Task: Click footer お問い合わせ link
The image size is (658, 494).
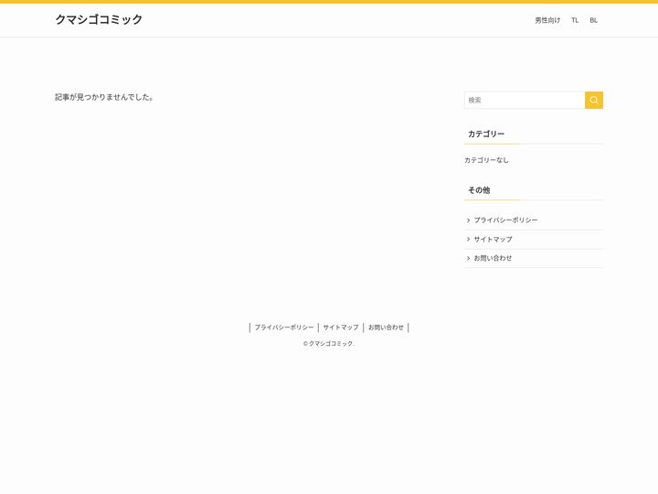Action: coord(386,328)
